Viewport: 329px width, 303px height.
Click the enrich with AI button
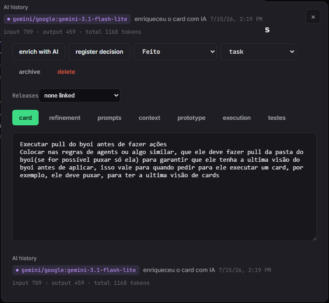coord(39,52)
